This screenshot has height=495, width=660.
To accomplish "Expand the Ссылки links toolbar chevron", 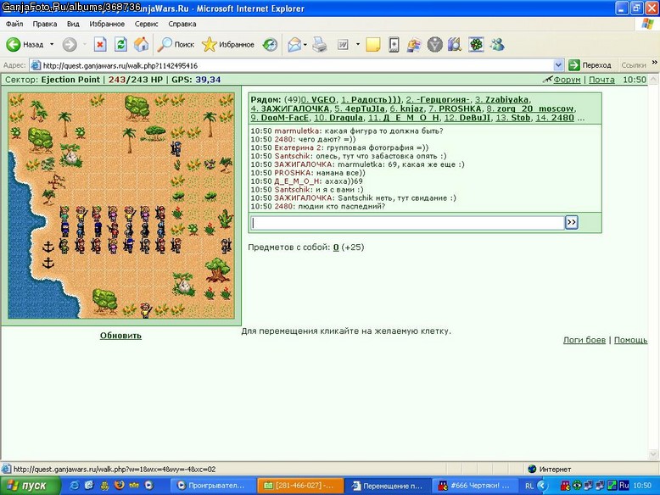I will pos(655,63).
